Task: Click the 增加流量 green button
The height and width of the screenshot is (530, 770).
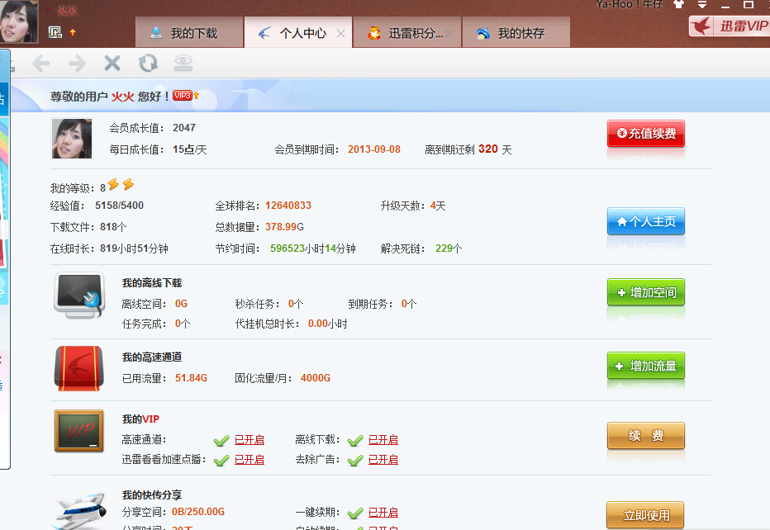Action: tap(646, 366)
